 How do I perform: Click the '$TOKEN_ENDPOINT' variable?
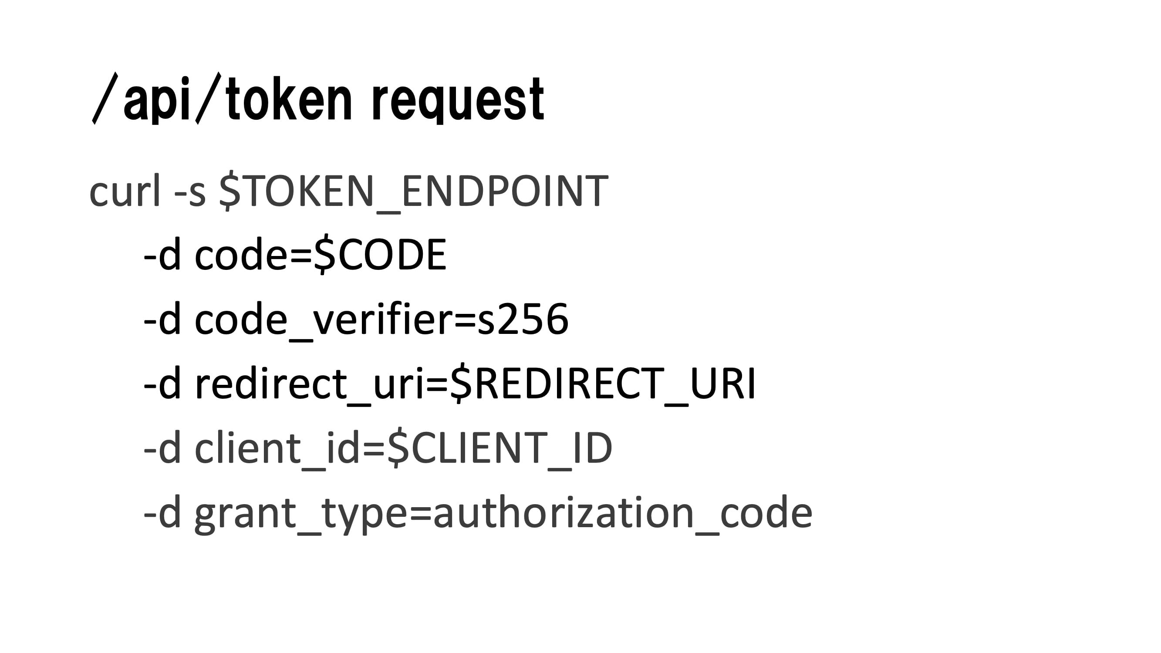(414, 191)
